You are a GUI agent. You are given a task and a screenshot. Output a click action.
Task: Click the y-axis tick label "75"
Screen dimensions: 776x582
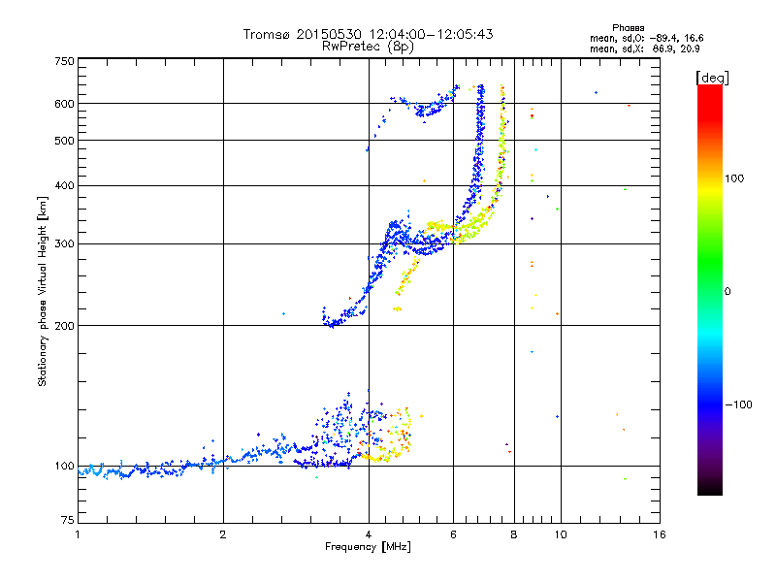click(68, 520)
